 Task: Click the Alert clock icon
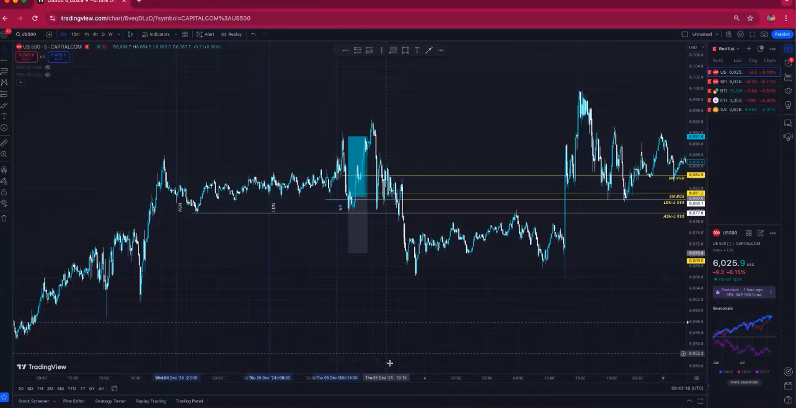[x=205, y=34]
